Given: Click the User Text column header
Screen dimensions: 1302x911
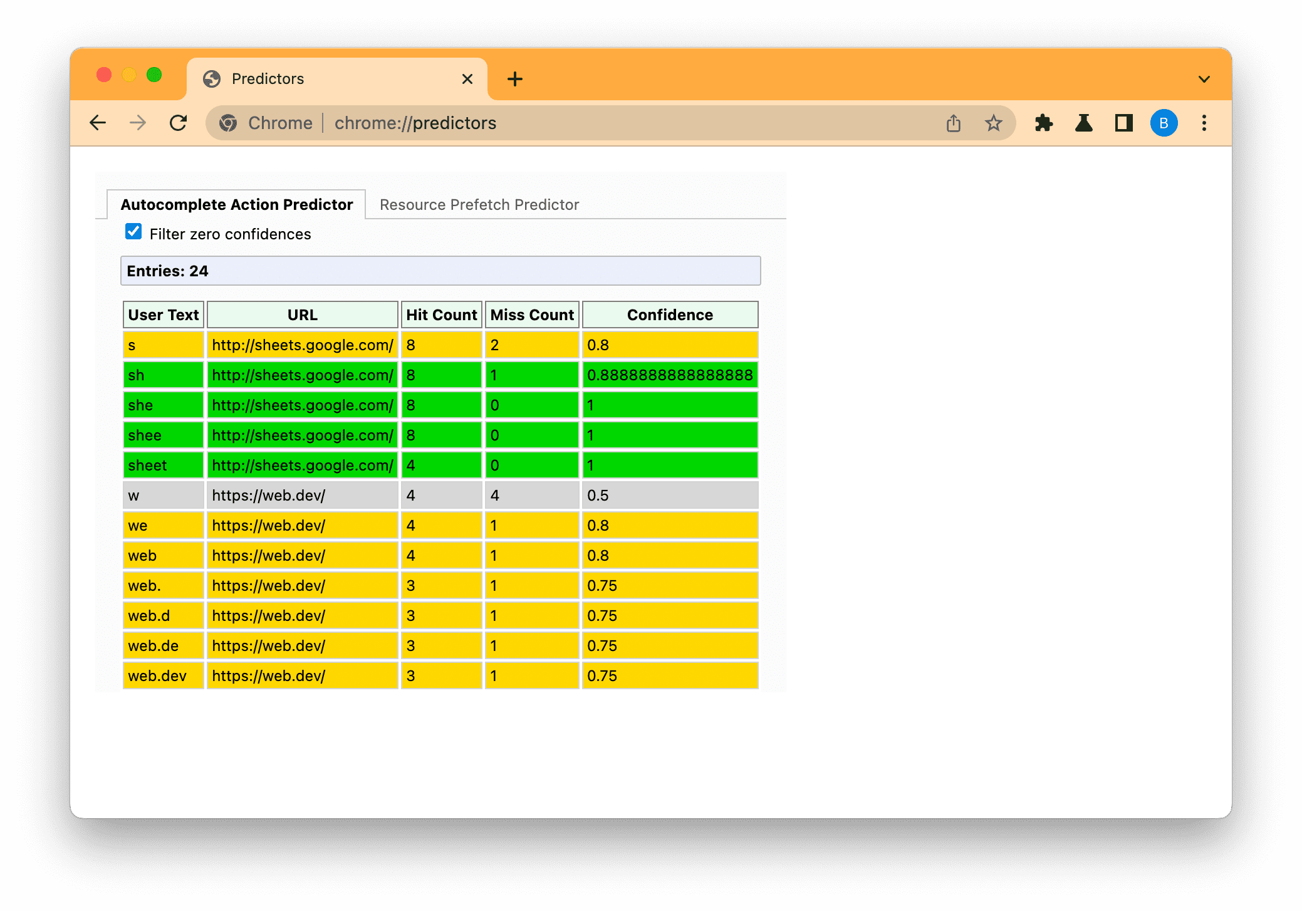Looking at the screenshot, I should (x=162, y=315).
